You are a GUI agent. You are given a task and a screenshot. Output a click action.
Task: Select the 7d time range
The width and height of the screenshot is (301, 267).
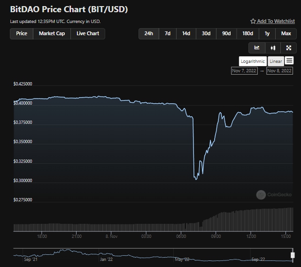[168, 34]
